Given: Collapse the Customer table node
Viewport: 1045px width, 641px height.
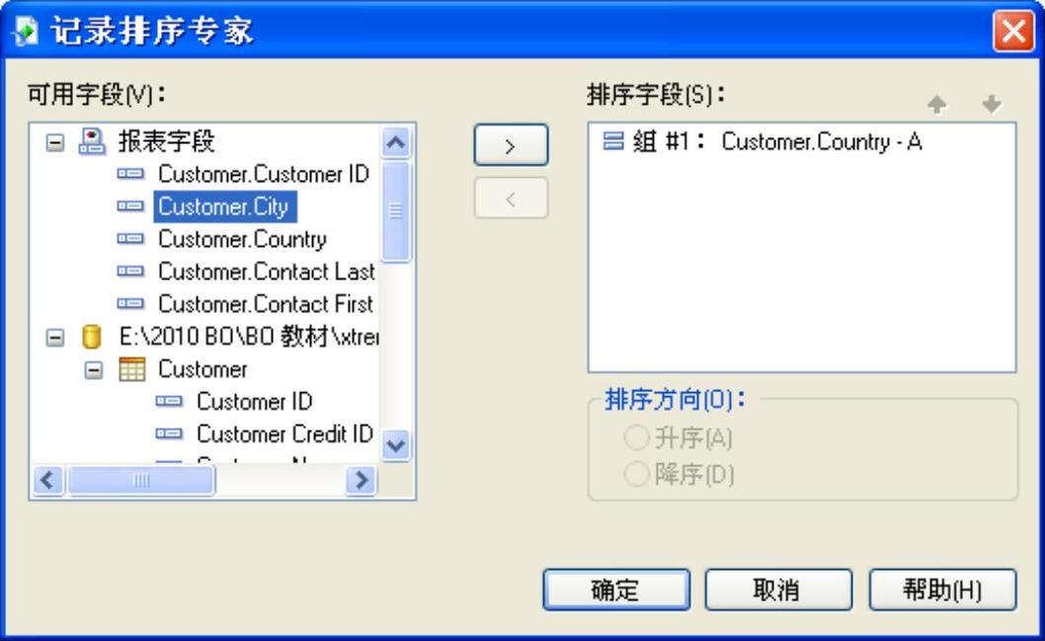Looking at the screenshot, I should pos(94,369).
